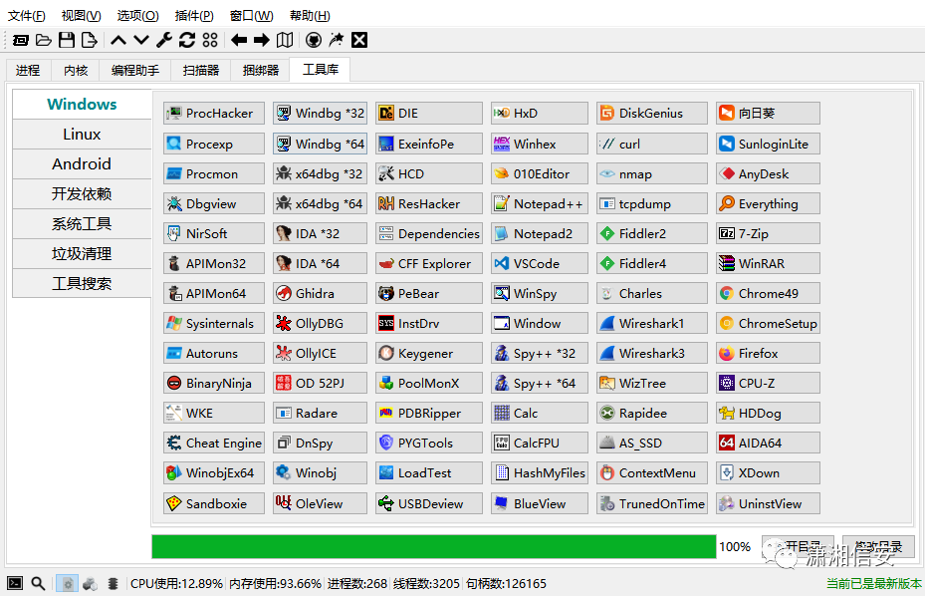Open x64dbg *32 tool

click(x=320, y=173)
